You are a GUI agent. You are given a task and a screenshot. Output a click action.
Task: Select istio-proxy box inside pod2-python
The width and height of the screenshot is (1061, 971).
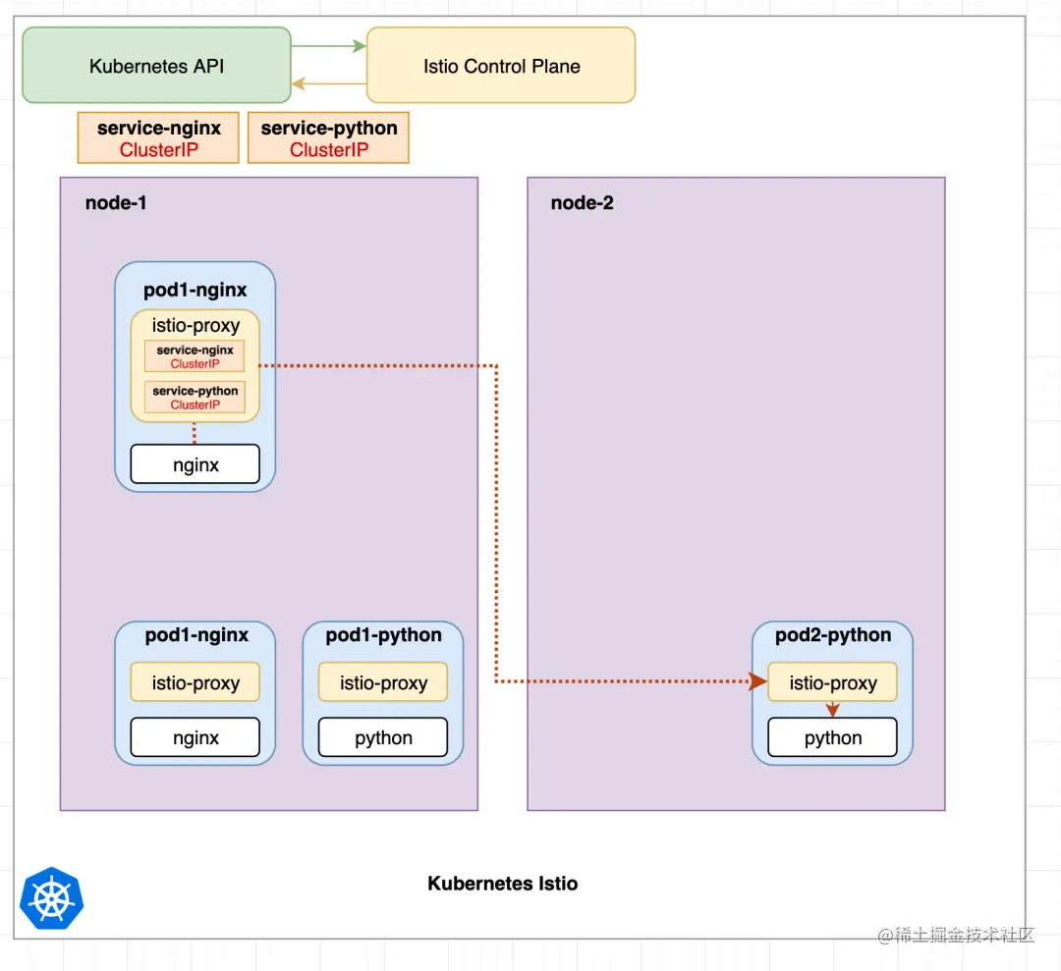point(833,681)
